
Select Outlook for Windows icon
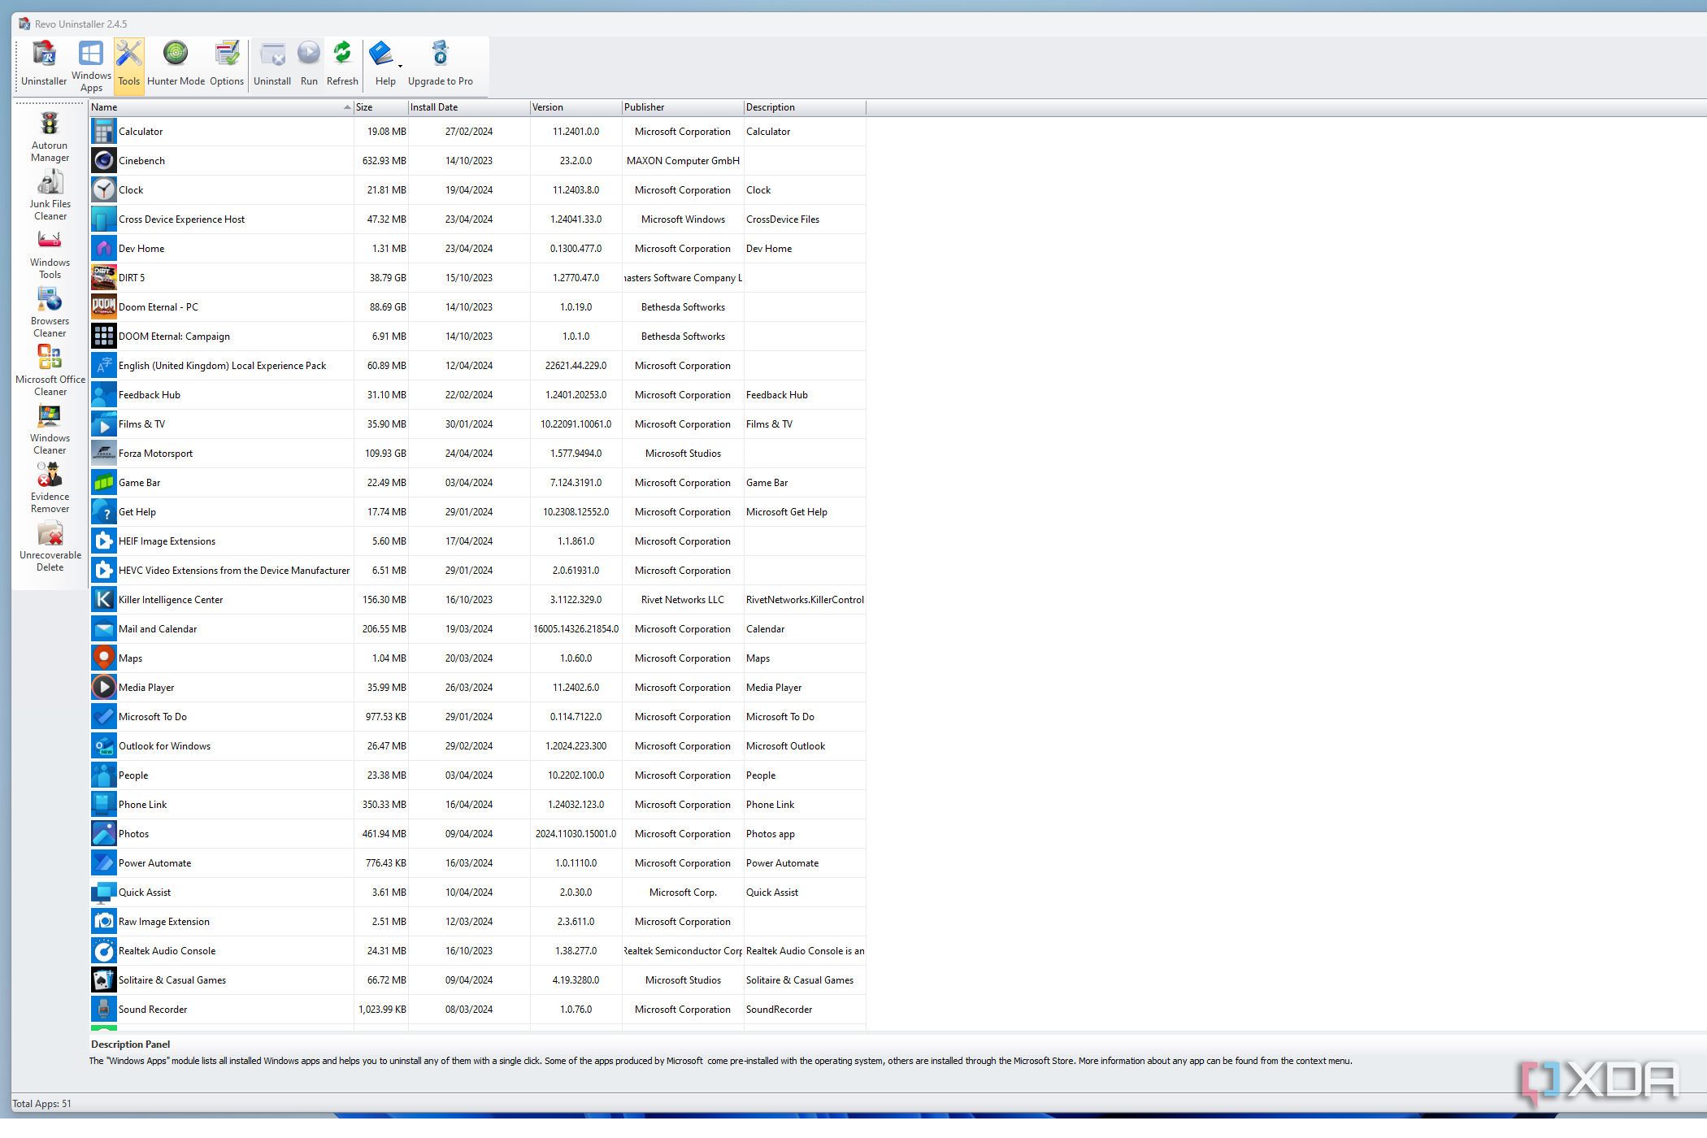click(x=103, y=746)
